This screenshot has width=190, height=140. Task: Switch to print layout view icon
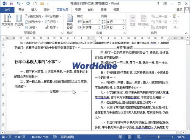pos(130,137)
